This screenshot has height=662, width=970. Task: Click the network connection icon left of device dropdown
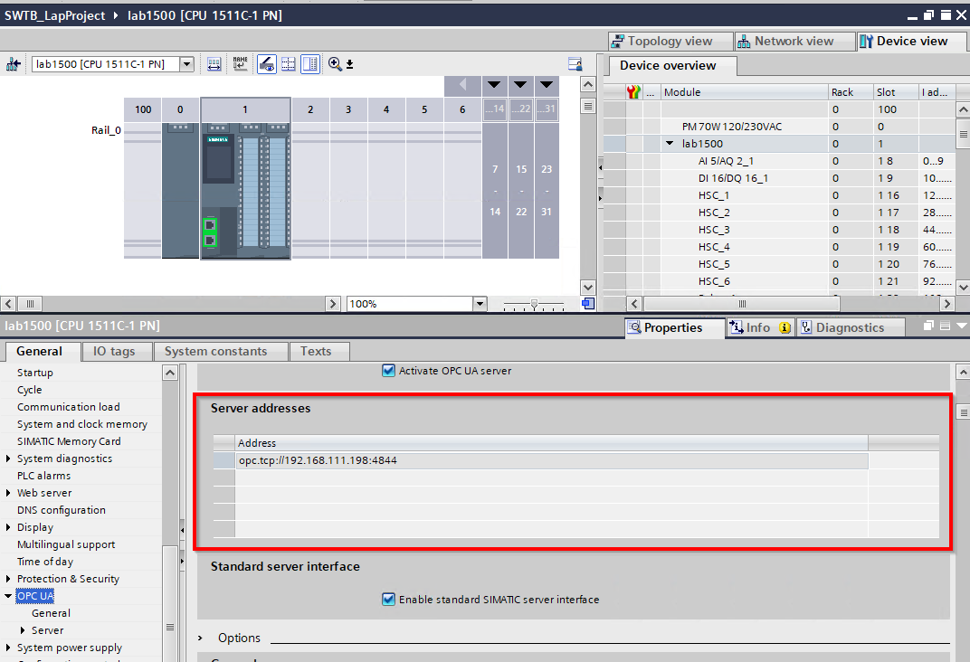[14, 63]
